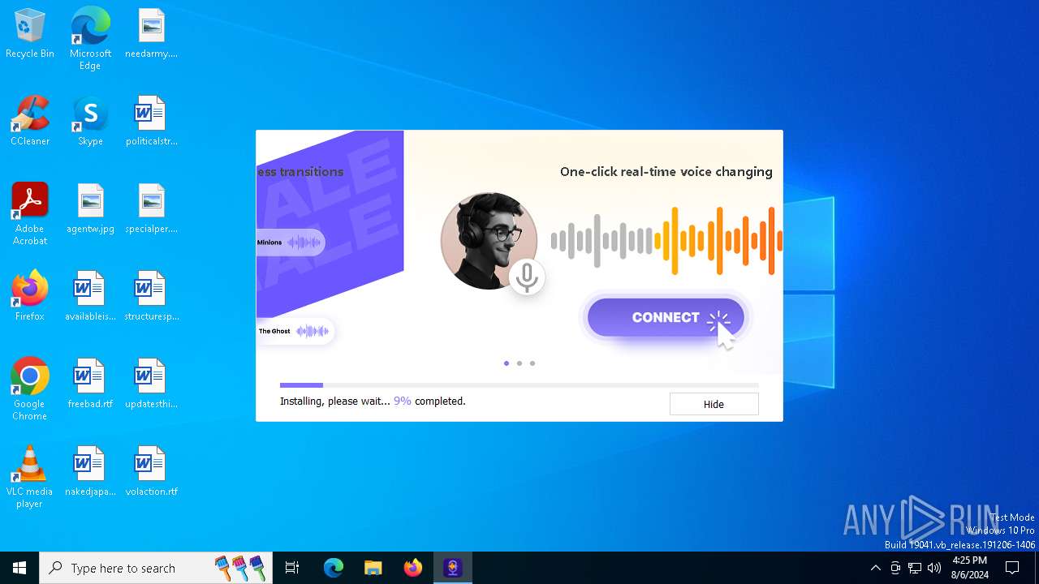Select the second carousel dot

pyautogui.click(x=519, y=363)
